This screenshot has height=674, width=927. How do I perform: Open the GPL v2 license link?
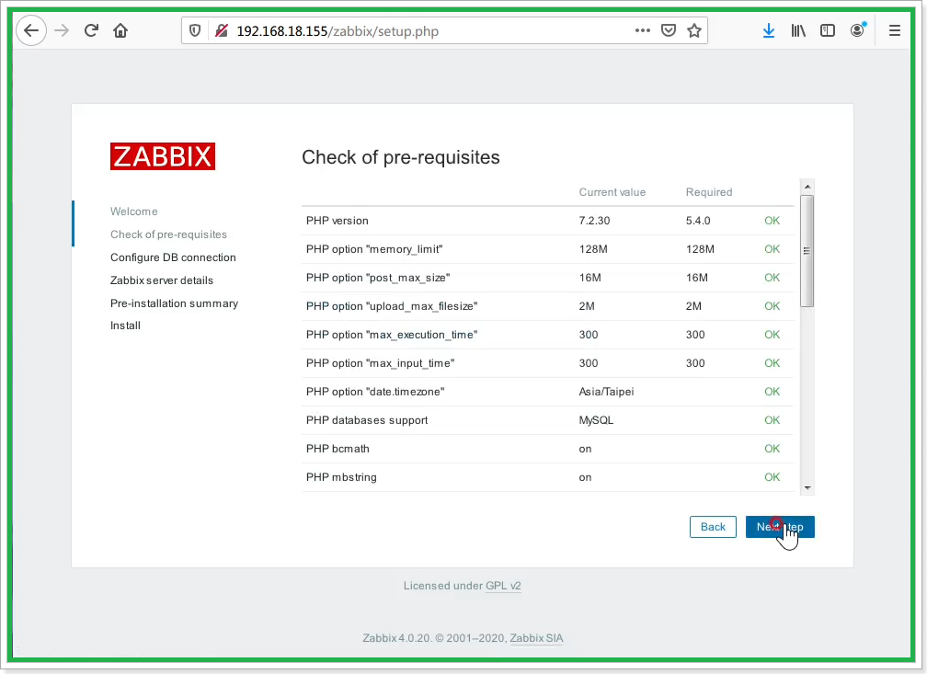tap(503, 586)
